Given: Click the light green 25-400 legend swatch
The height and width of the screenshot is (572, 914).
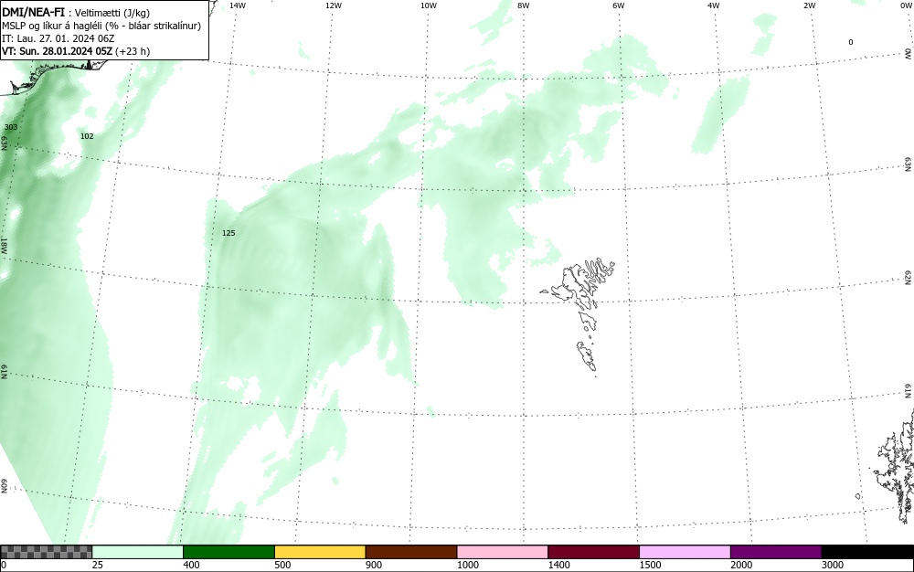Looking at the screenshot, I should (x=138, y=552).
